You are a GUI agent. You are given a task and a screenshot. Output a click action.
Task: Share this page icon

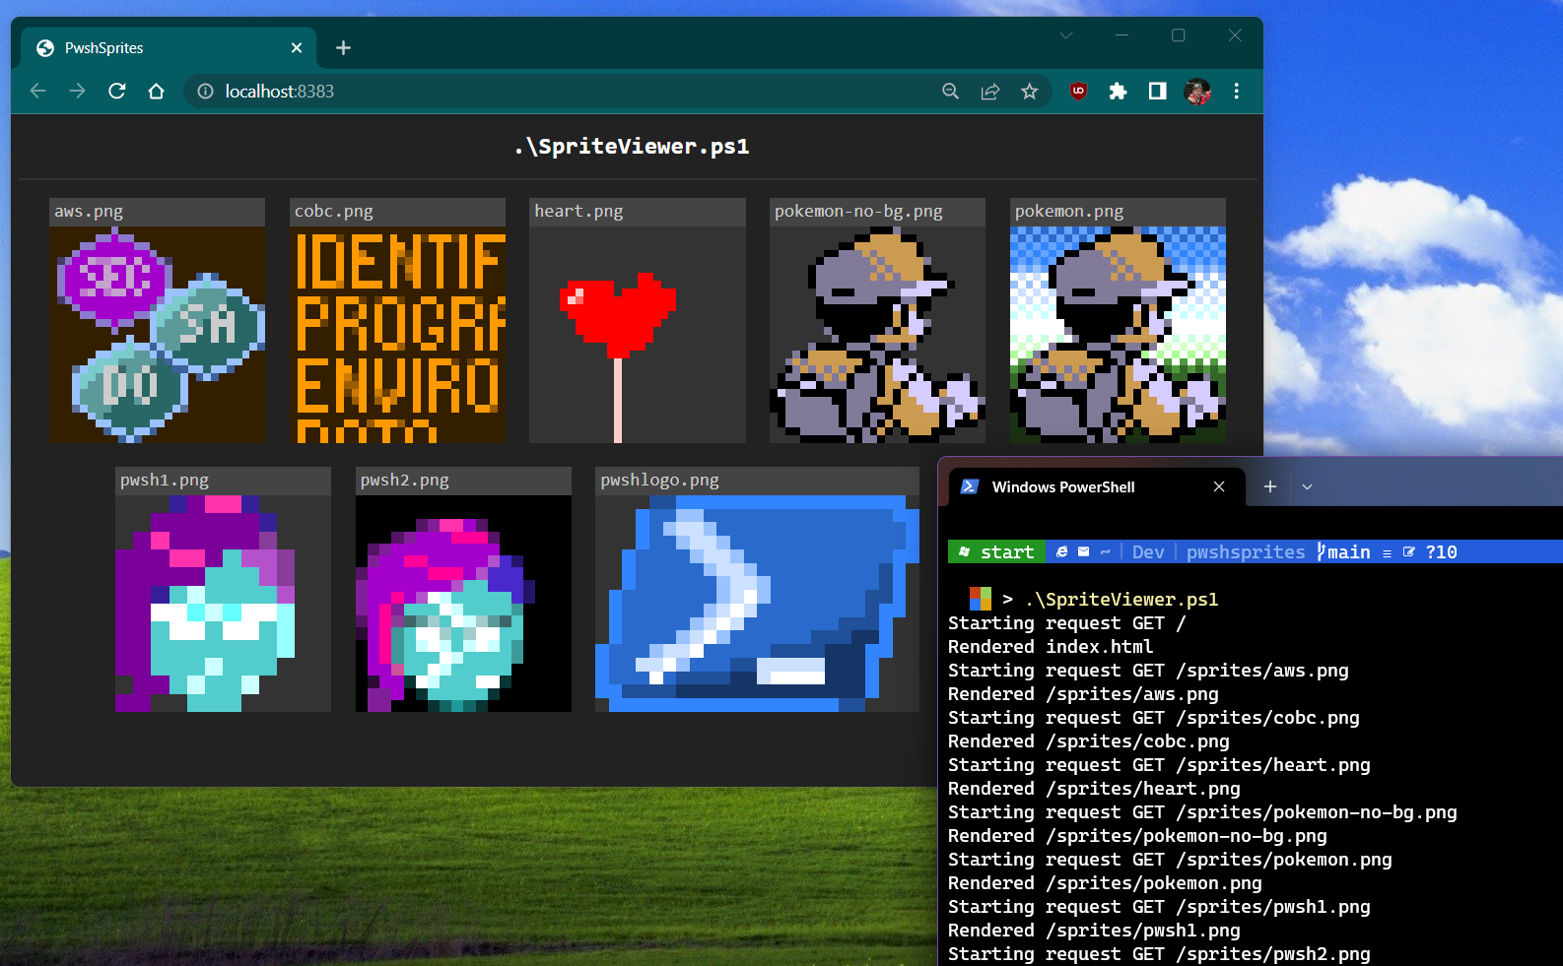pyautogui.click(x=989, y=91)
